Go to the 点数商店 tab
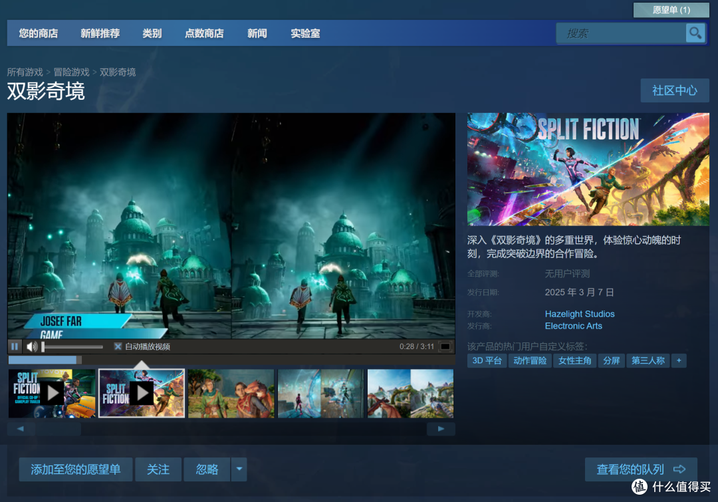The width and height of the screenshot is (718, 502). [x=204, y=33]
